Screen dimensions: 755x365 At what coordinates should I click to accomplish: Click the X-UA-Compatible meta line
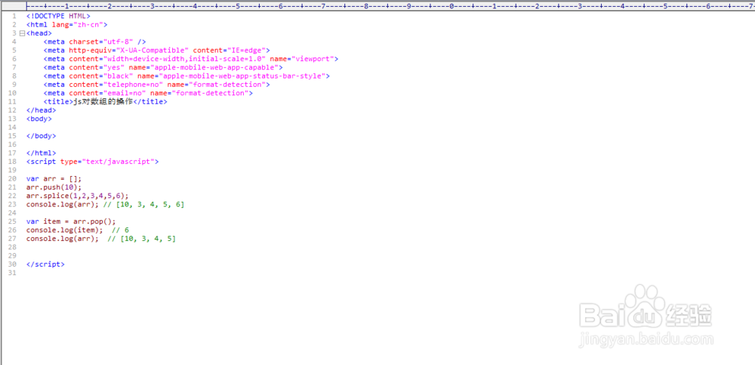(x=156, y=51)
